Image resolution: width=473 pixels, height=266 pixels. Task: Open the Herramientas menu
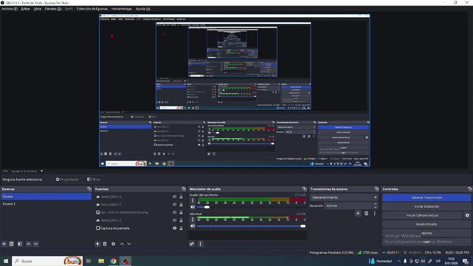coord(122,8)
